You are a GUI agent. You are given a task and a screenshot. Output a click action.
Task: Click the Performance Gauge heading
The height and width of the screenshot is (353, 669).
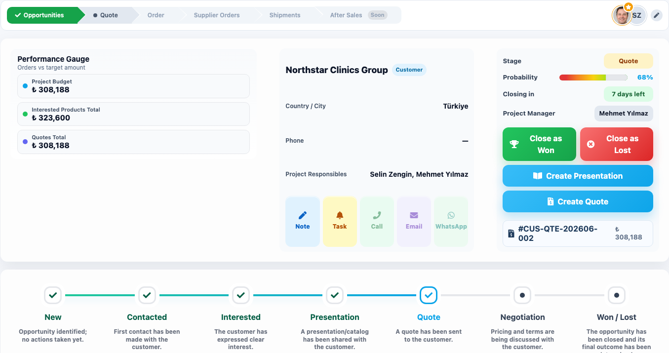pos(53,59)
